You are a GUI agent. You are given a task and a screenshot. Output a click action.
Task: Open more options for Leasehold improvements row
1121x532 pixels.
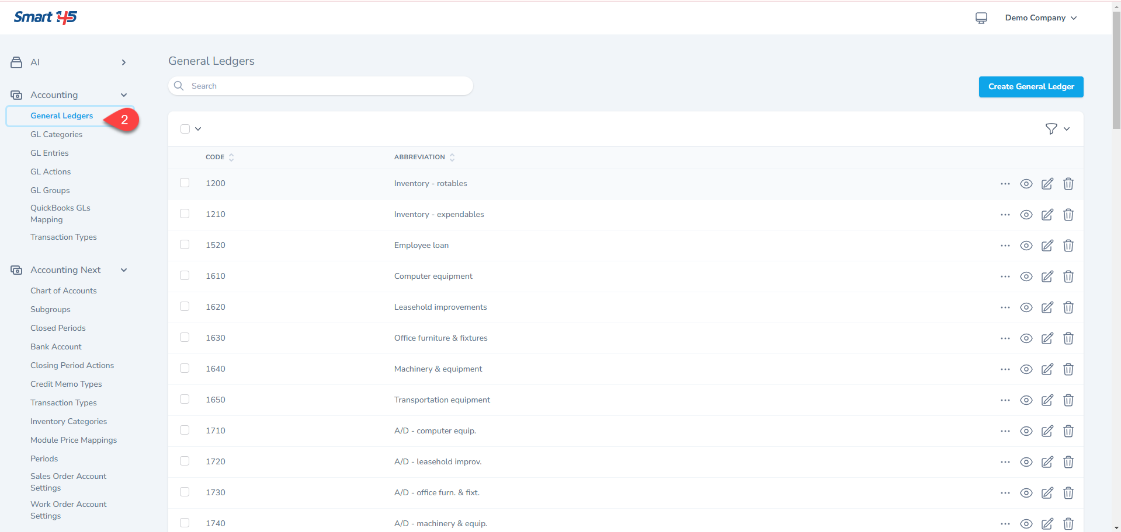click(x=1005, y=307)
